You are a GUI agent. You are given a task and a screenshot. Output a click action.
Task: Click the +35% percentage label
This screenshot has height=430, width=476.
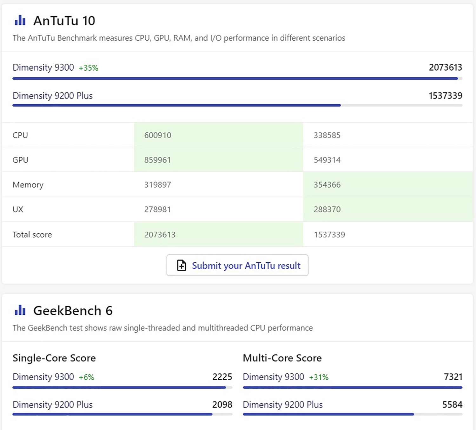point(89,68)
